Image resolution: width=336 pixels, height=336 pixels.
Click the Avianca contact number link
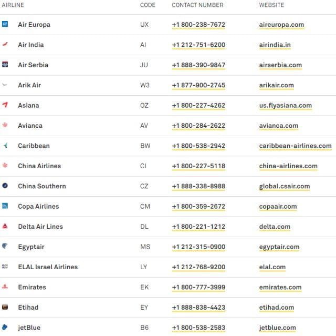point(198,126)
